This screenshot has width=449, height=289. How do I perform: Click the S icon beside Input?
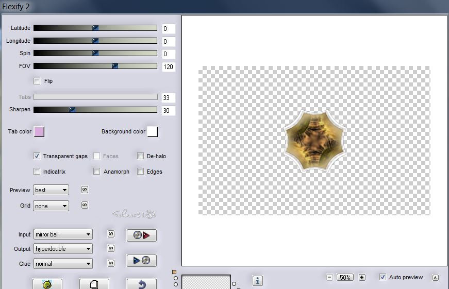(x=110, y=234)
